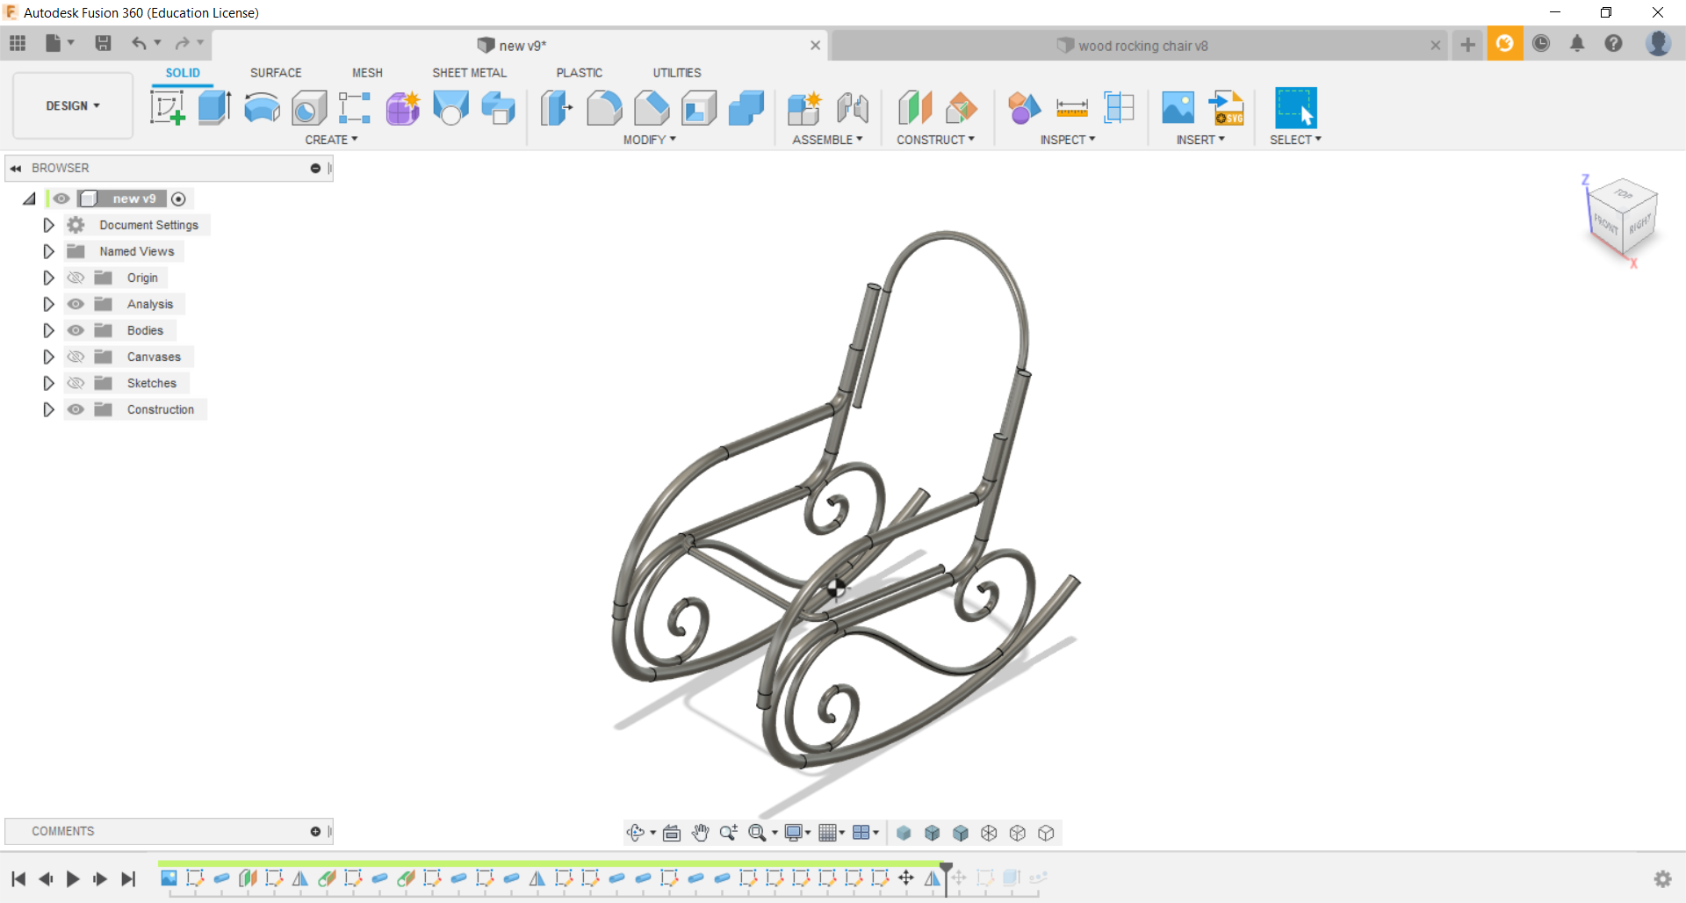Create a Form with the purple tool
Viewport: 1686px width, 903px height.
pos(402,107)
